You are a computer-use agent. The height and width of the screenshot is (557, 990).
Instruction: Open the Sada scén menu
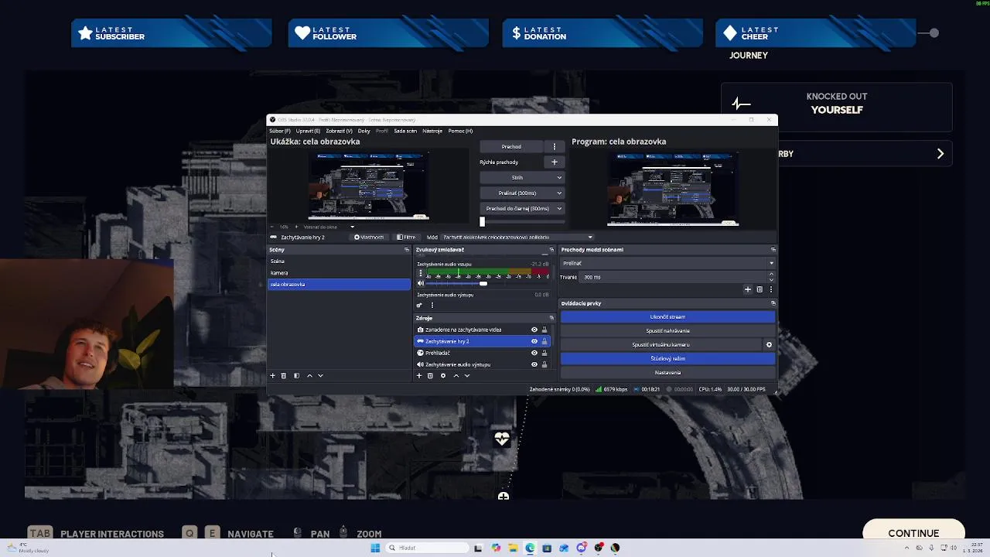tap(405, 131)
